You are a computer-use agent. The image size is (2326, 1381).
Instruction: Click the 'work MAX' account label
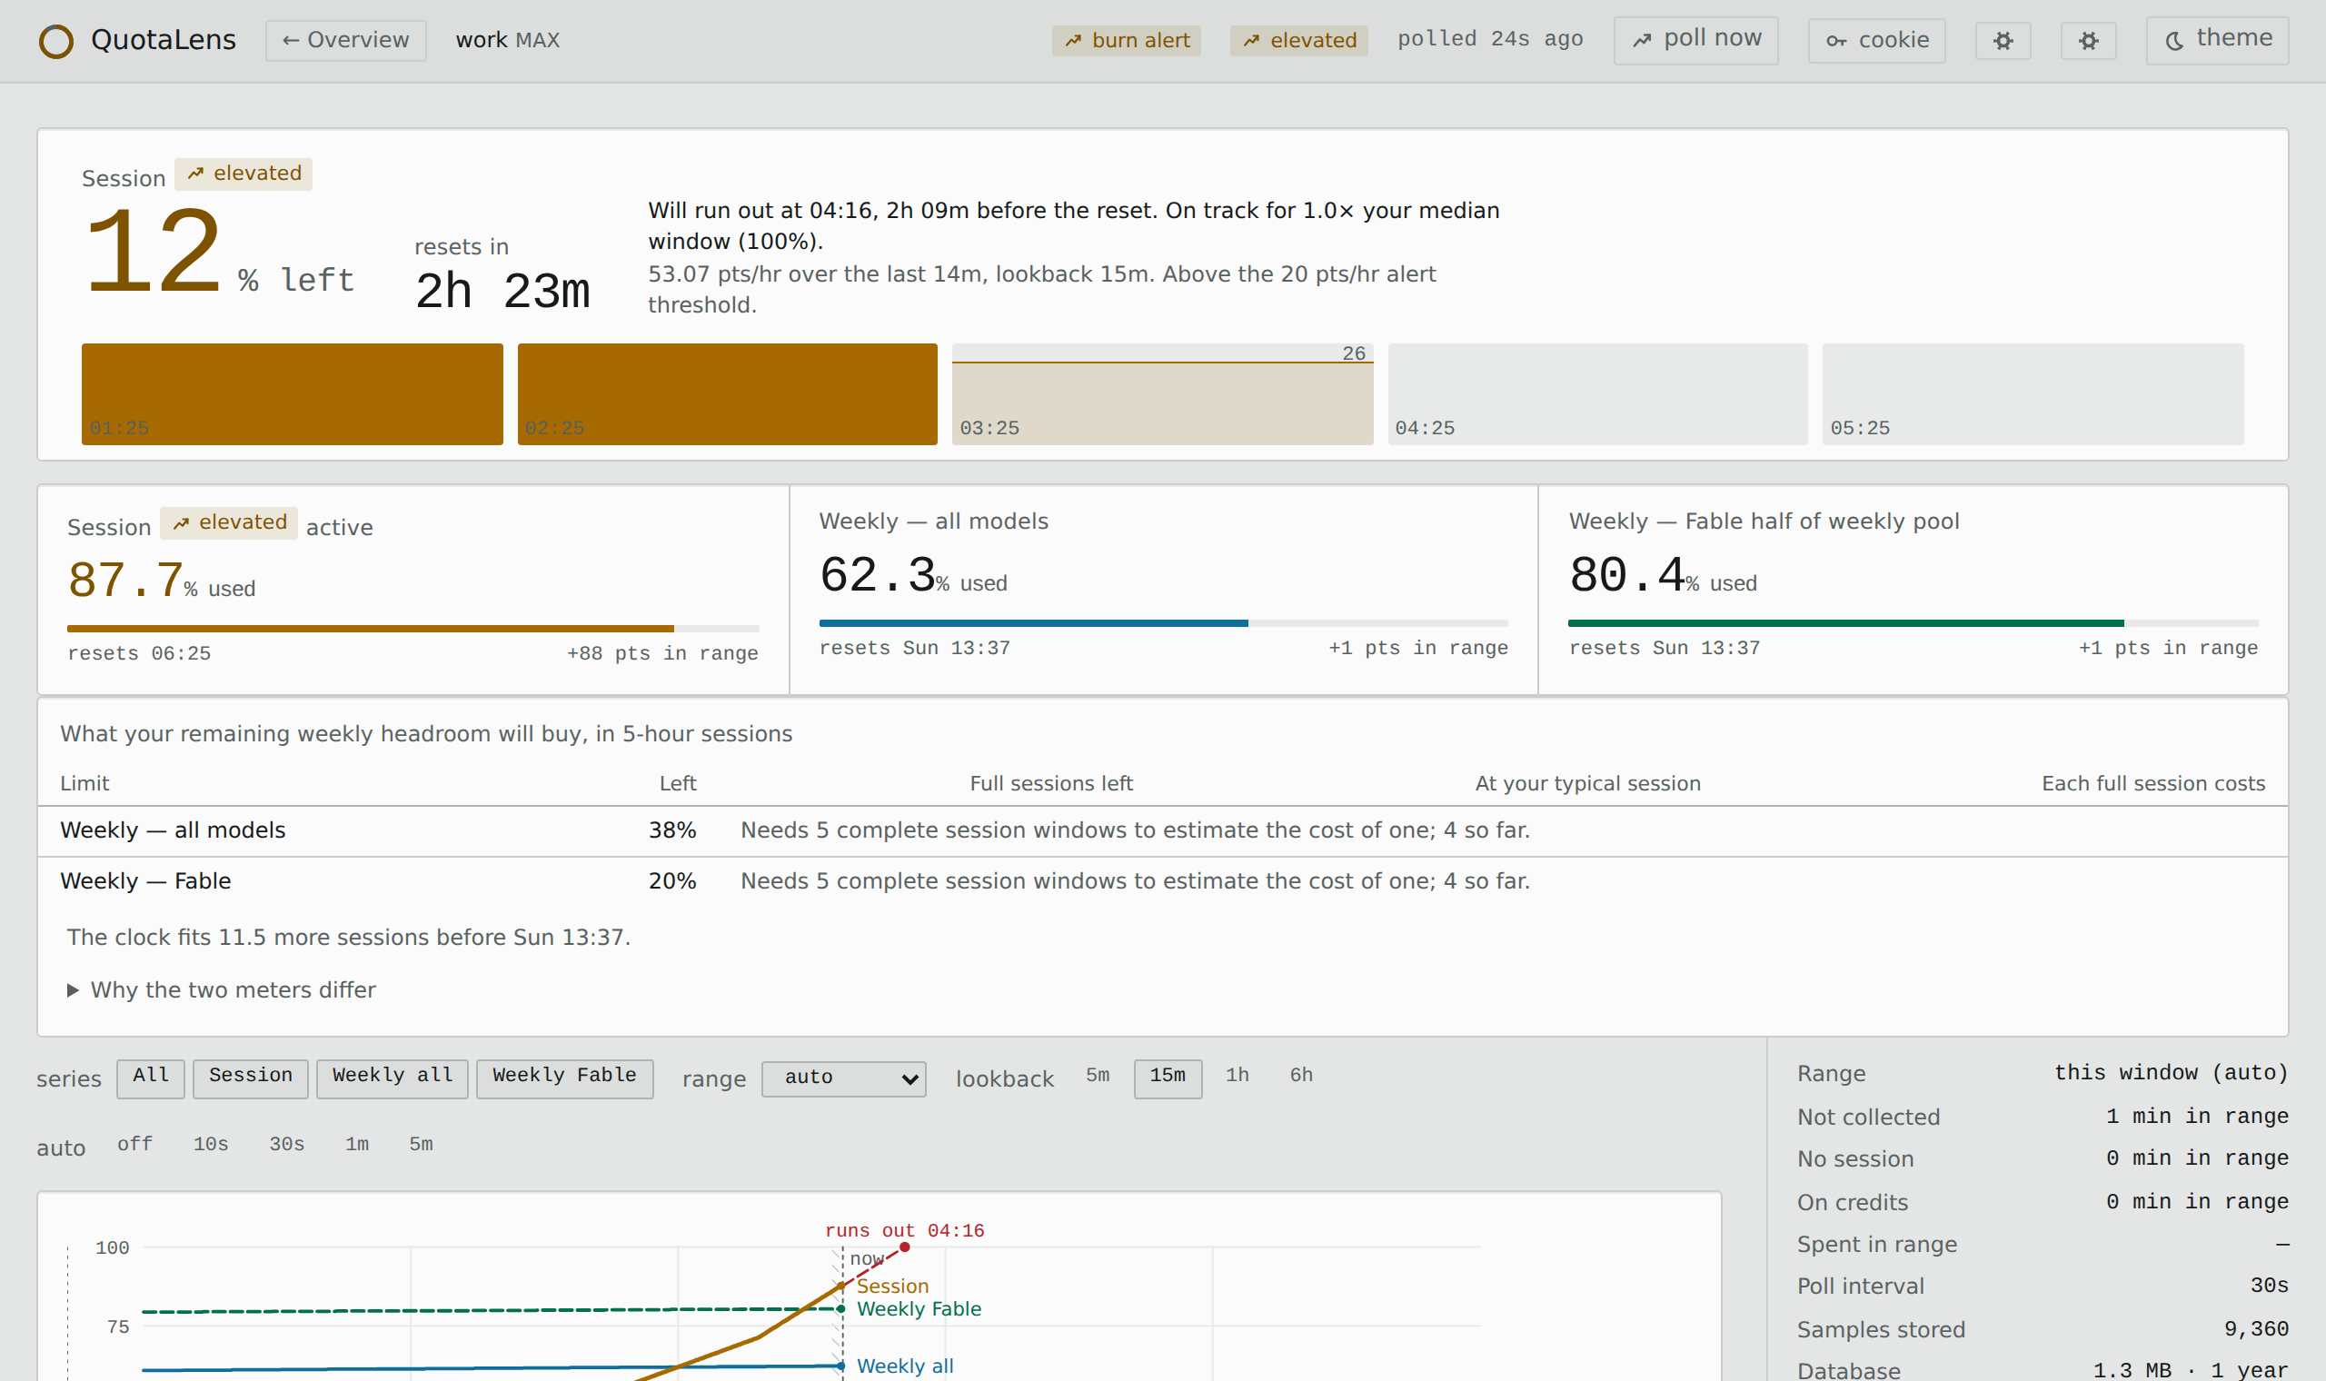pos(508,41)
